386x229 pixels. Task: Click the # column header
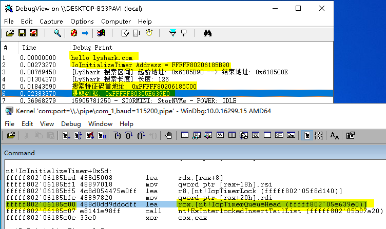6,48
